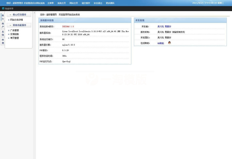The image size is (232, 159).
Task: Open the 友情链接 page
Action: [14, 34]
